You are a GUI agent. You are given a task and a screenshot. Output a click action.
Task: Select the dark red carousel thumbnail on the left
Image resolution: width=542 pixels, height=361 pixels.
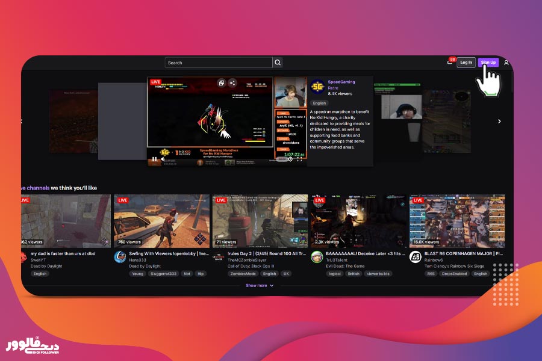pos(73,122)
